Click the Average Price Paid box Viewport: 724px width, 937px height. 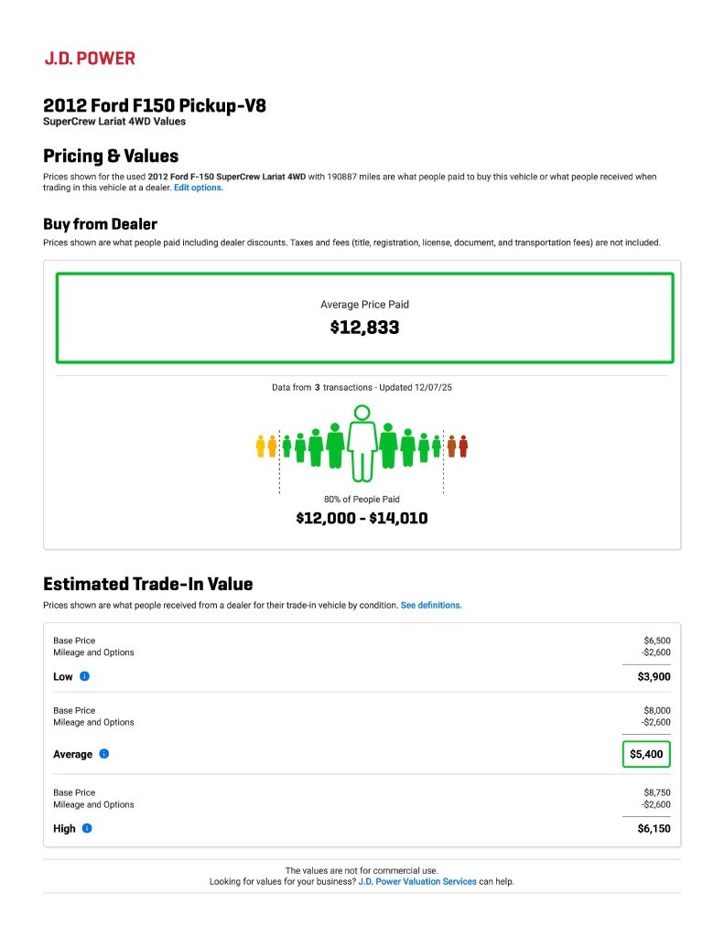[364, 317]
